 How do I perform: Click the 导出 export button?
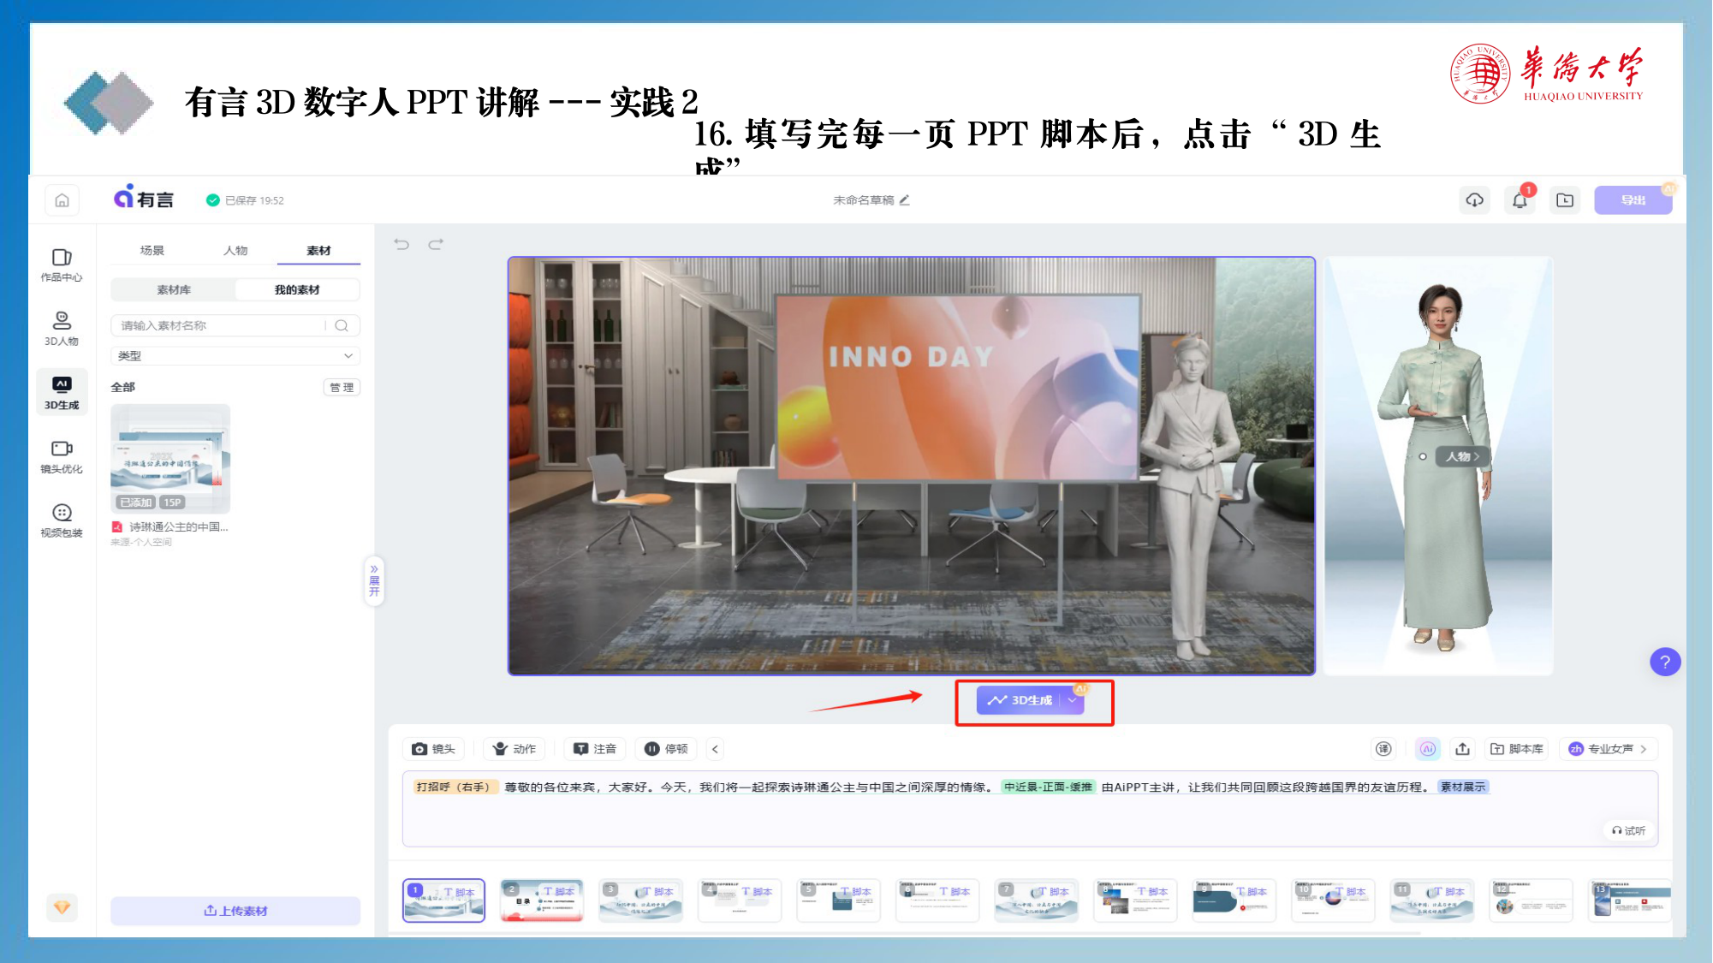click(x=1633, y=200)
